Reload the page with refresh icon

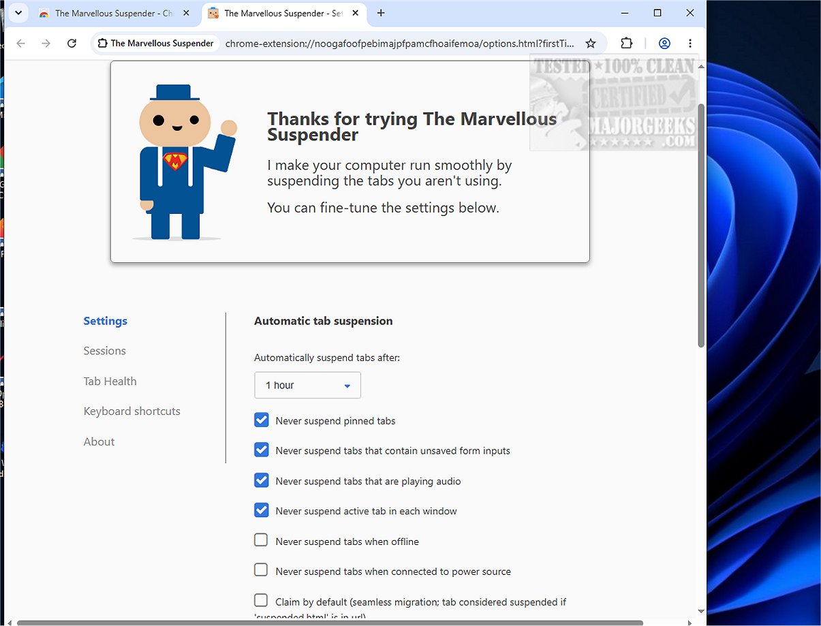72,44
